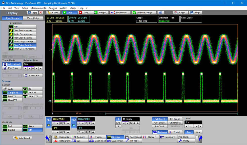
Task: Open the Eye diagram menu
Action: click(x=79, y=141)
